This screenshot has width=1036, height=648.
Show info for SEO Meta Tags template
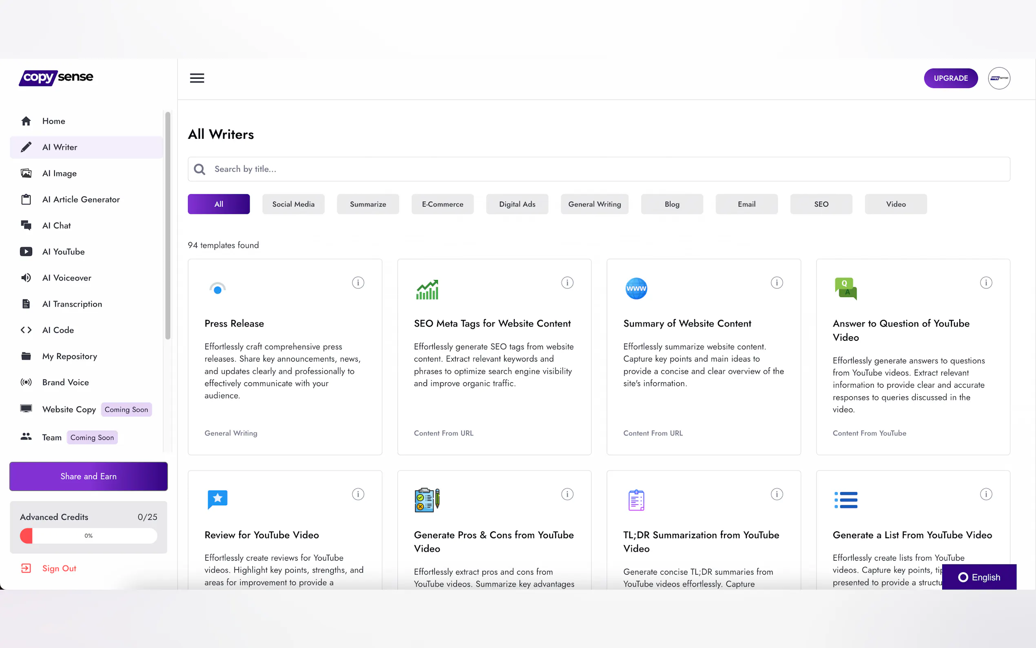click(x=567, y=282)
